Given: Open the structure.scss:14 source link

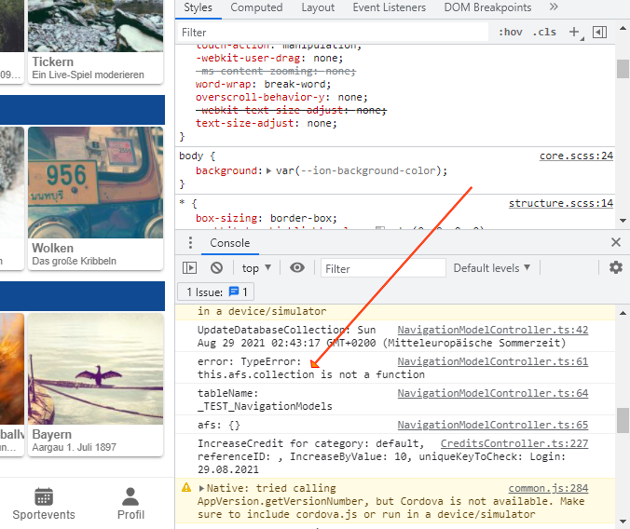Looking at the screenshot, I should point(561,203).
